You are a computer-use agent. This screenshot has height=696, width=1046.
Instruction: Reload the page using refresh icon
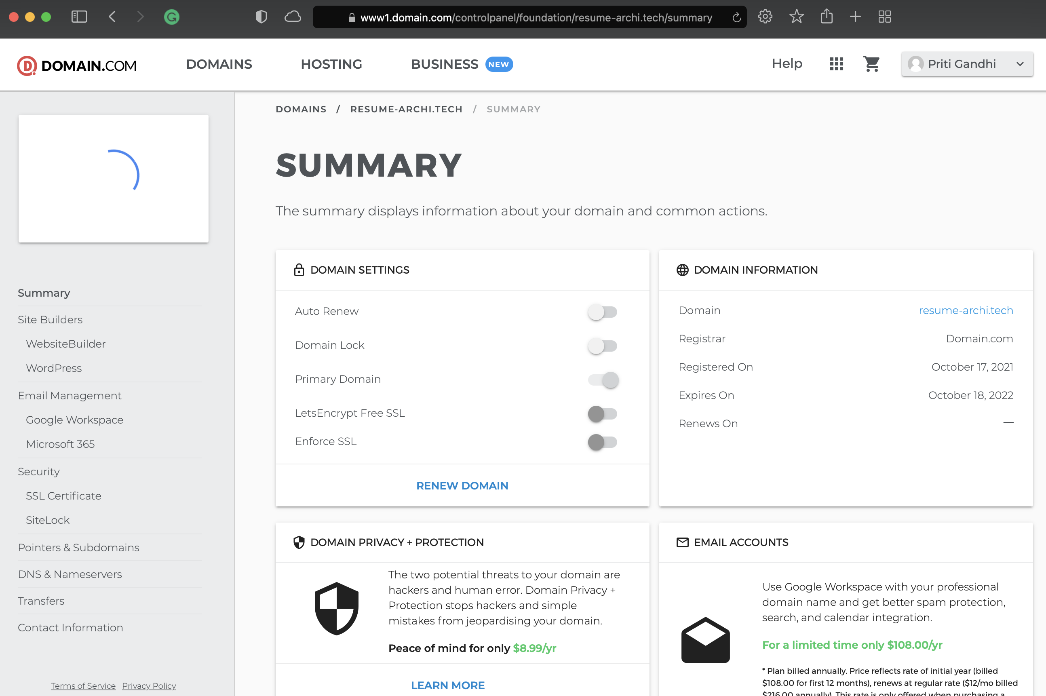(736, 17)
